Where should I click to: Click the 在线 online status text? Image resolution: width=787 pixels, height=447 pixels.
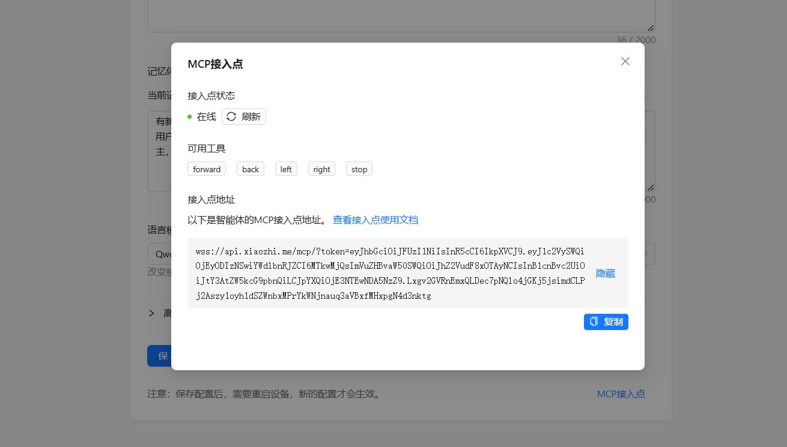207,117
